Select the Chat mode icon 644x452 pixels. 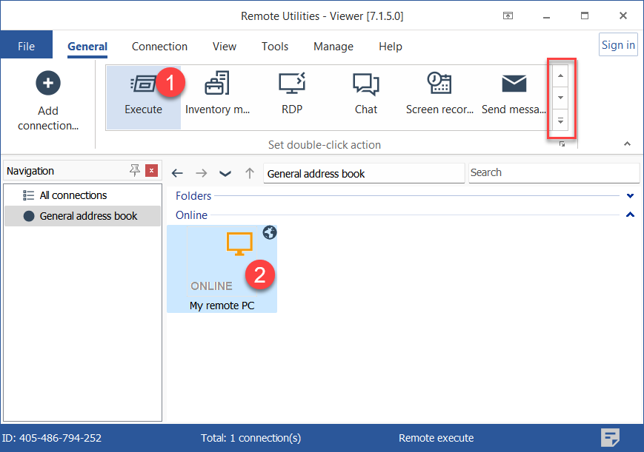pyautogui.click(x=365, y=84)
